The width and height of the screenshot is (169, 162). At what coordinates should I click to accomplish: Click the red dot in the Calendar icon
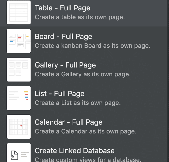pyautogui.click(x=21, y=126)
